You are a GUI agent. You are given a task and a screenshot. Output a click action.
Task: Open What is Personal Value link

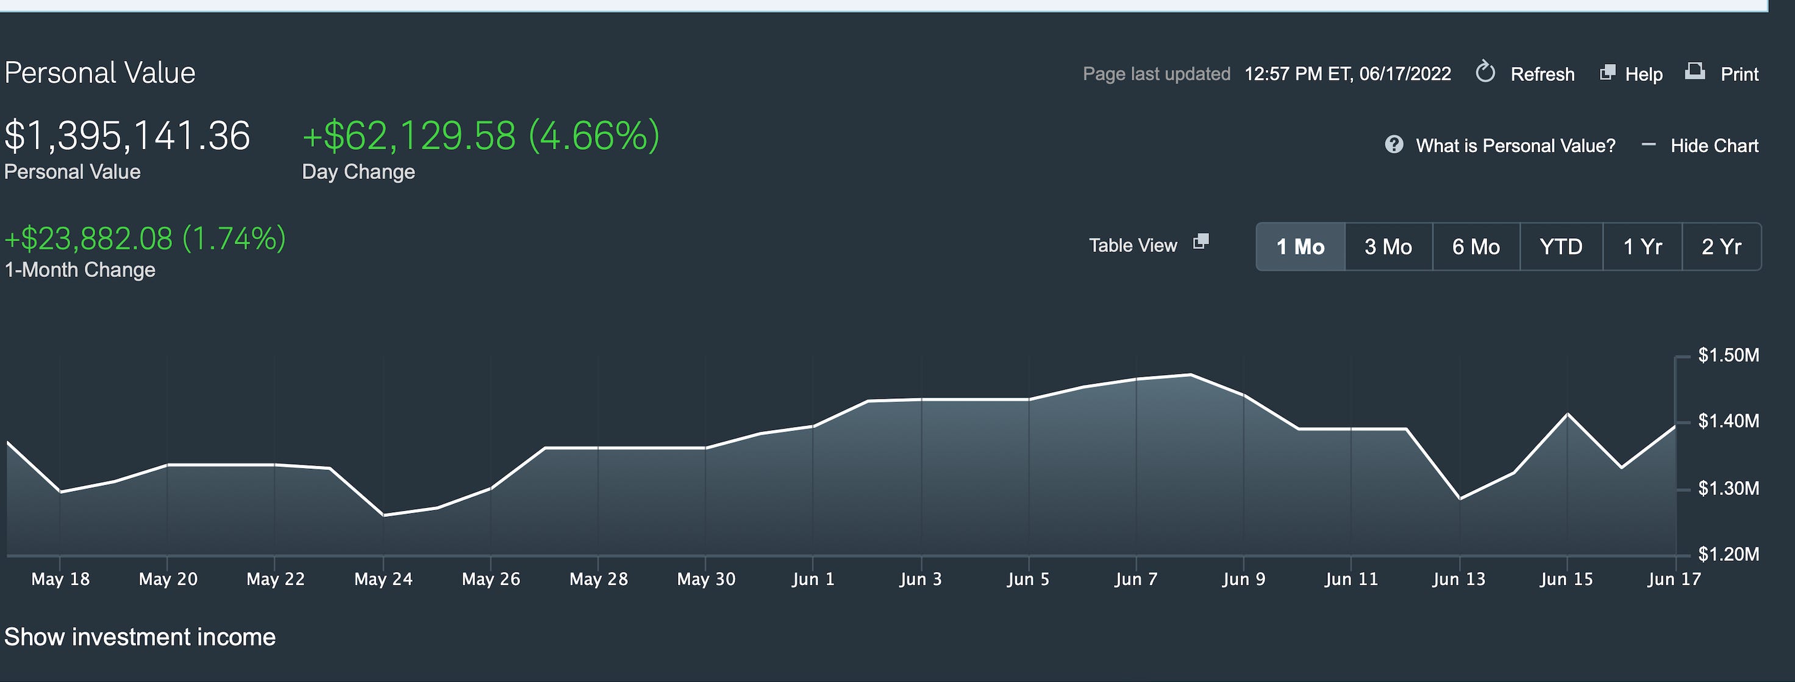[1515, 146]
